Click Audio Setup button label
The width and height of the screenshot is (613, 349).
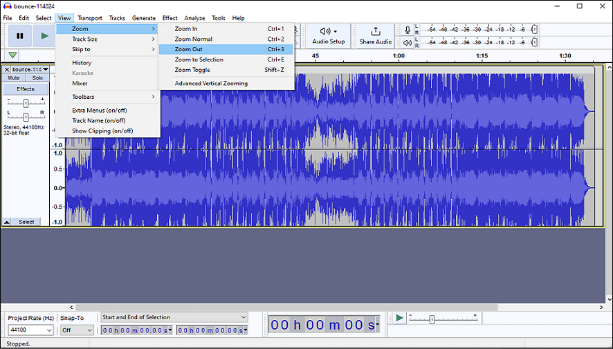[x=329, y=41]
